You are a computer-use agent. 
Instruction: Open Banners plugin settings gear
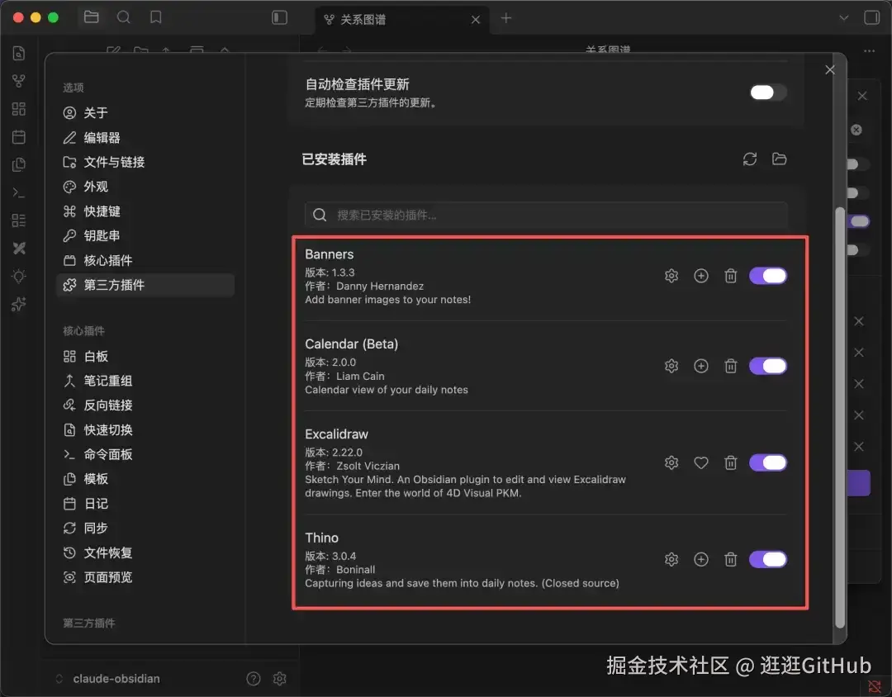671,276
